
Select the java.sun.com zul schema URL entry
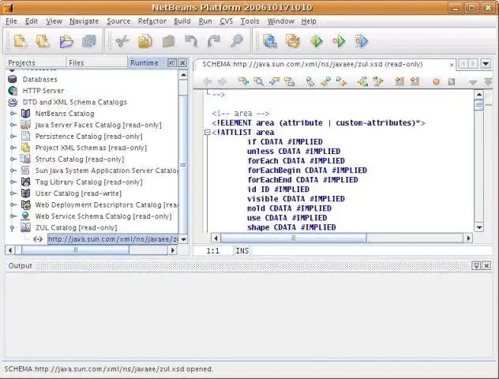click(x=113, y=239)
